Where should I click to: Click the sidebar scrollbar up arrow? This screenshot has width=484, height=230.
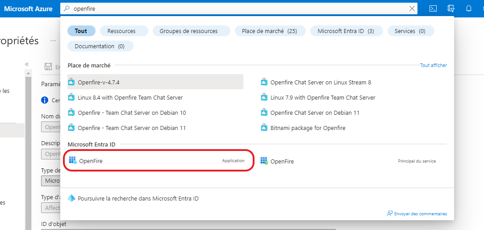28,73
